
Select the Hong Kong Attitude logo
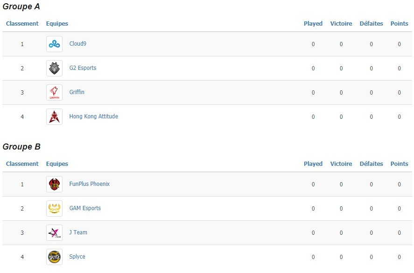(x=55, y=117)
